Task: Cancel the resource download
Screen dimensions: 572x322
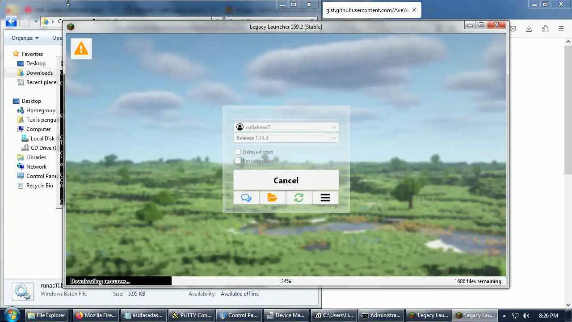Action: pos(286,180)
